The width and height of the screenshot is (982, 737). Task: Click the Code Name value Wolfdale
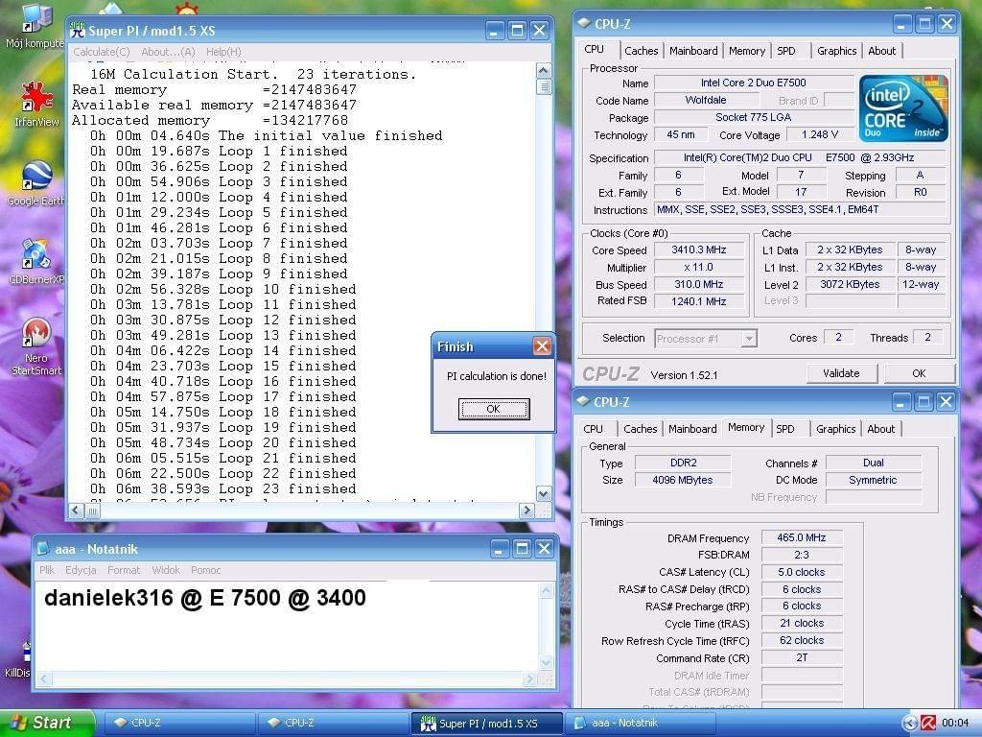[x=706, y=100]
